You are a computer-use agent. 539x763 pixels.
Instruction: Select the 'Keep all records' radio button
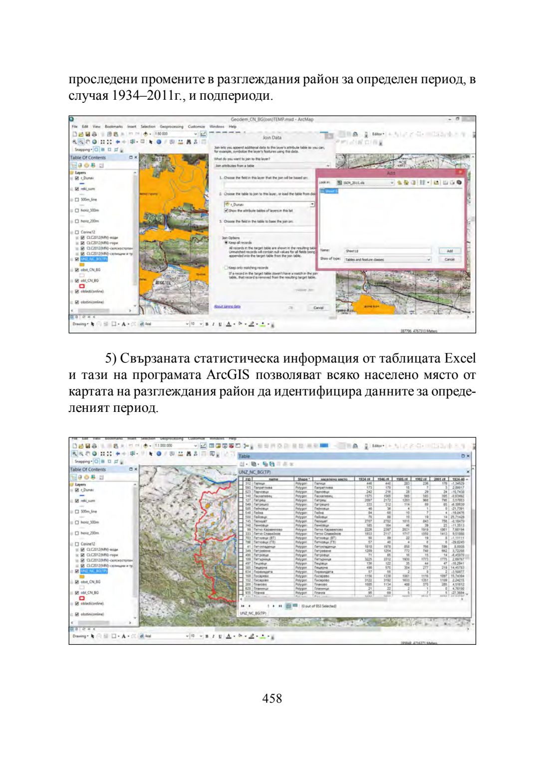coord(226,242)
